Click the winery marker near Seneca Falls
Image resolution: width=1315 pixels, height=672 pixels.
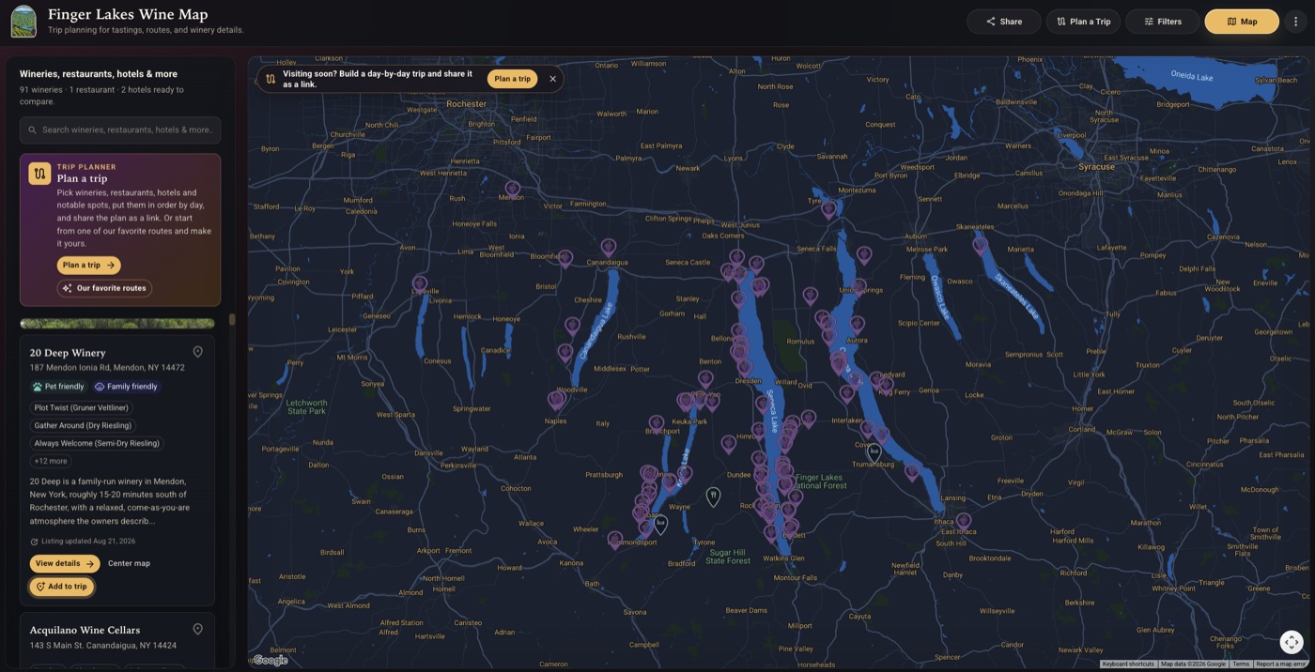coord(864,253)
